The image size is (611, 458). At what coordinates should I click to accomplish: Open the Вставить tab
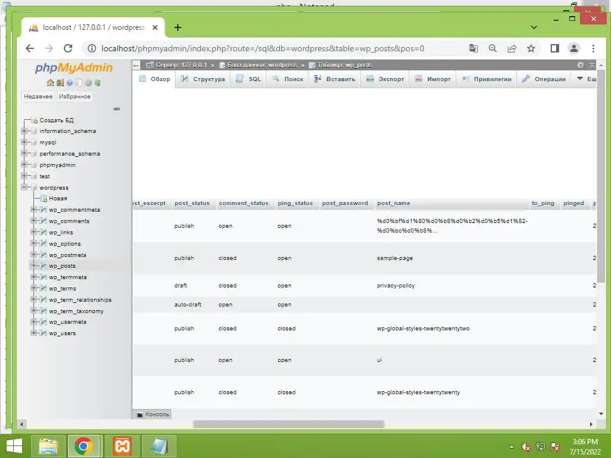tap(335, 79)
